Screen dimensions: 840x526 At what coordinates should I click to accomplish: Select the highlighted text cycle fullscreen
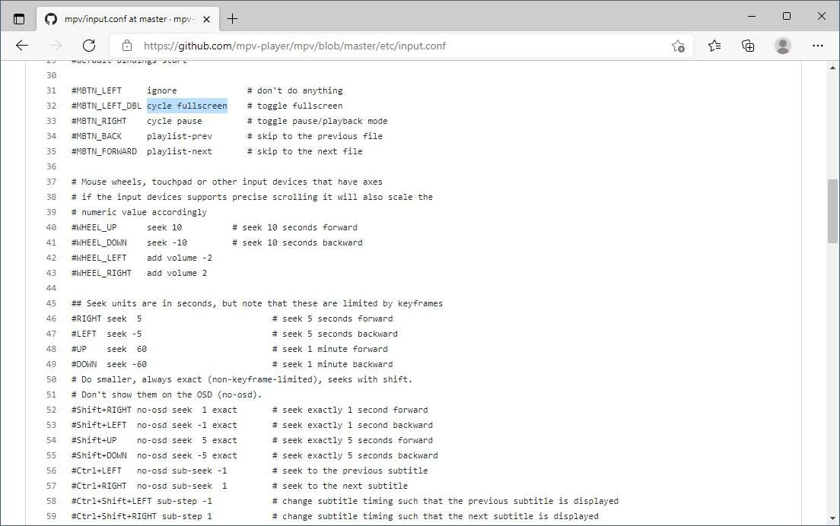coord(186,106)
